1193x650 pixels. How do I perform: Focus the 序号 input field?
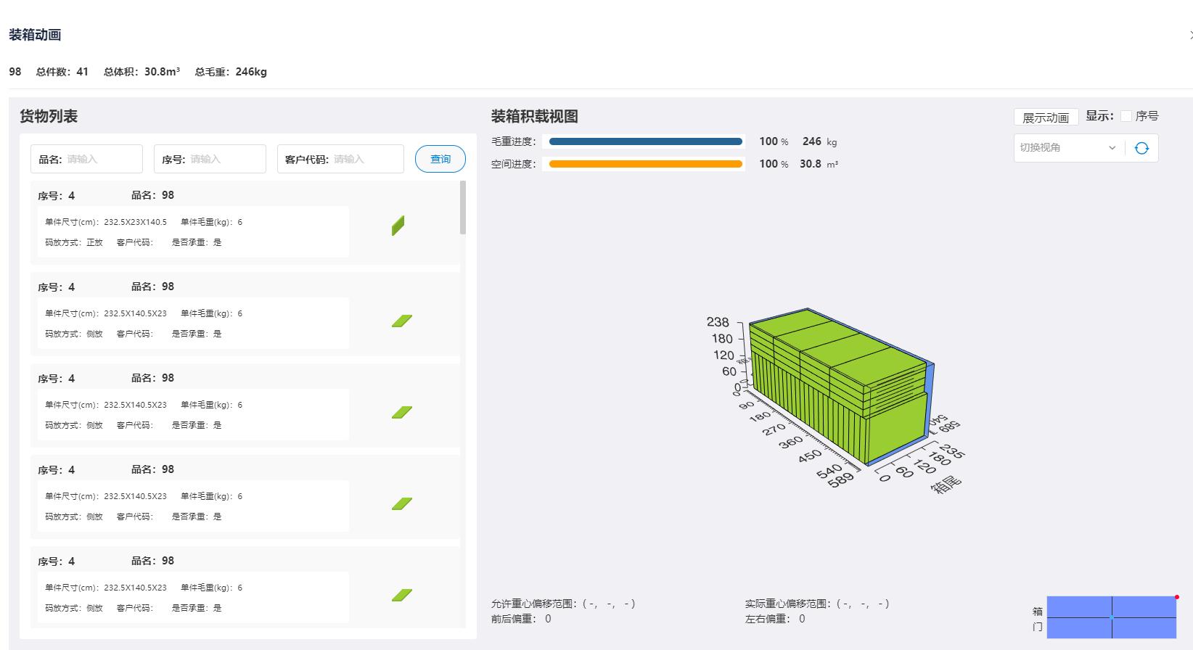point(225,159)
